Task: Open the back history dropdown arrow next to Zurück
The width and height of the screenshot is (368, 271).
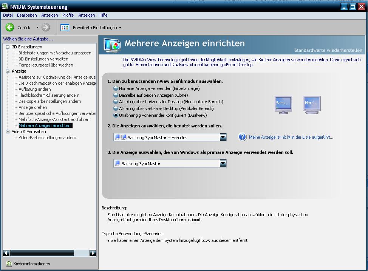Action: click(37, 28)
